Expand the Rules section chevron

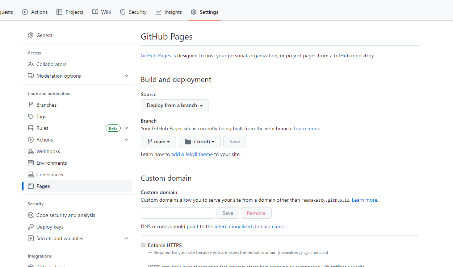(126, 128)
